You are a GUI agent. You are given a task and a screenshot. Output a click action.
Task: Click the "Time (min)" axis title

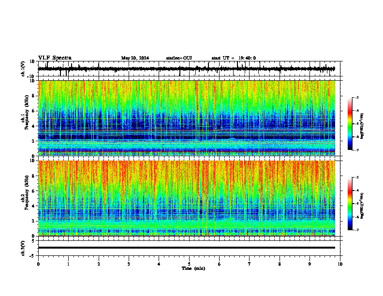193,268
